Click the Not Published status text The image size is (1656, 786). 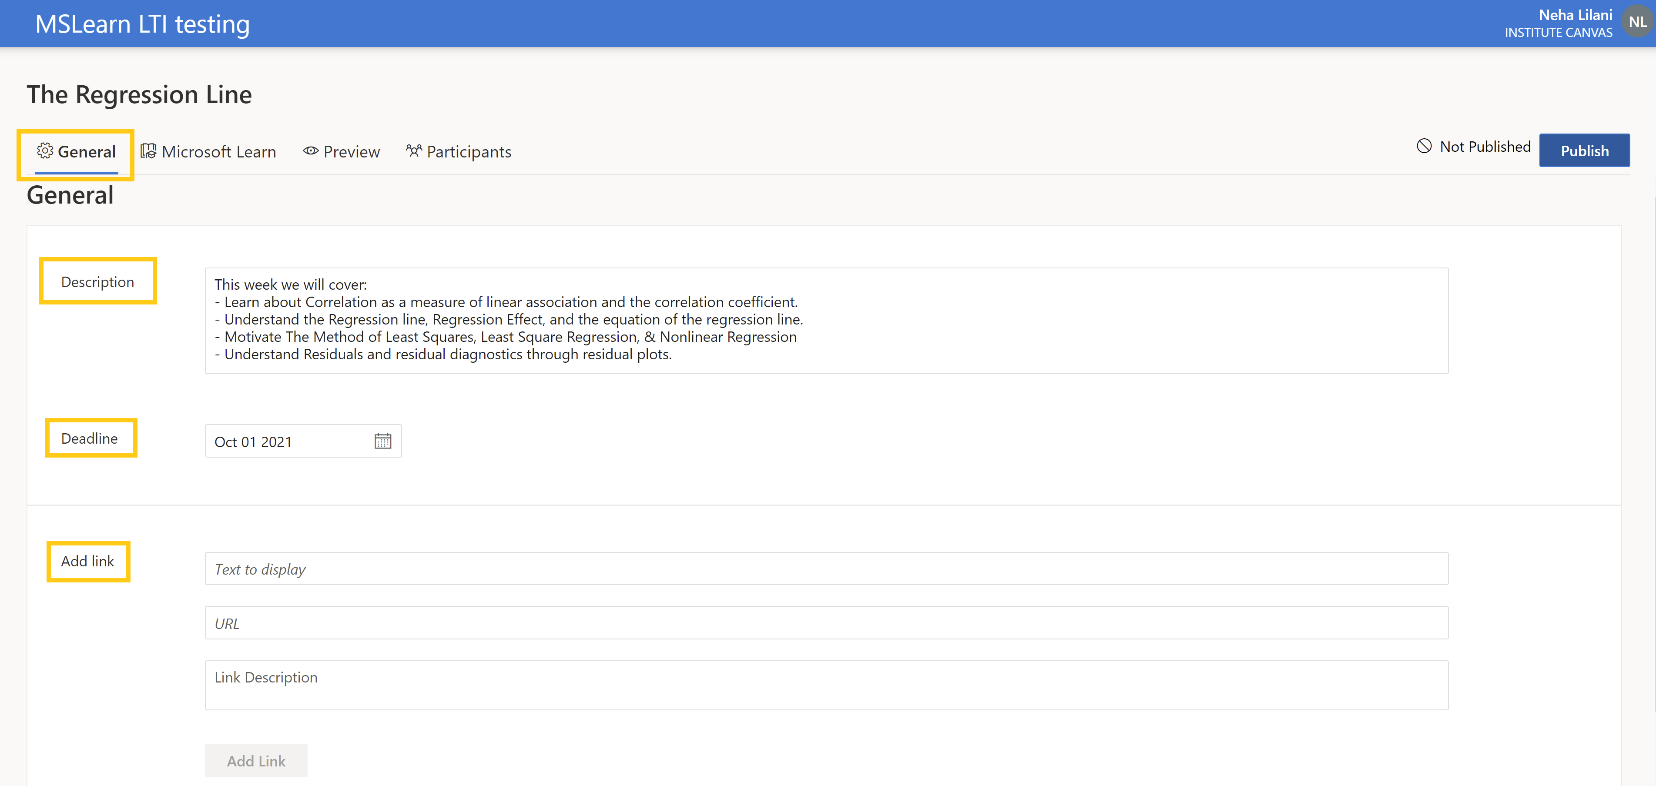[x=1485, y=147]
